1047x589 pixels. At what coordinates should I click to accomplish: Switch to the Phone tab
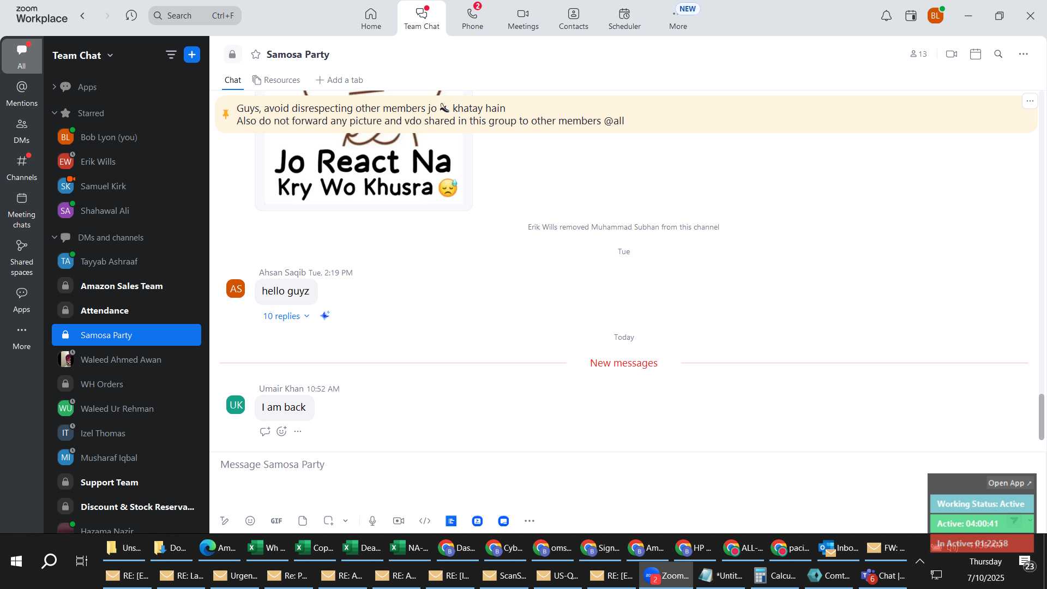tap(472, 18)
